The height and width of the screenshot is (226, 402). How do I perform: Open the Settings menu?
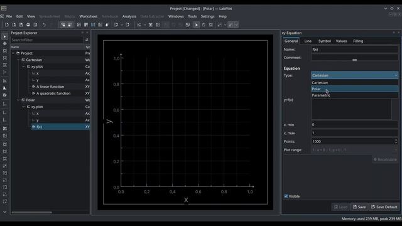[207, 16]
